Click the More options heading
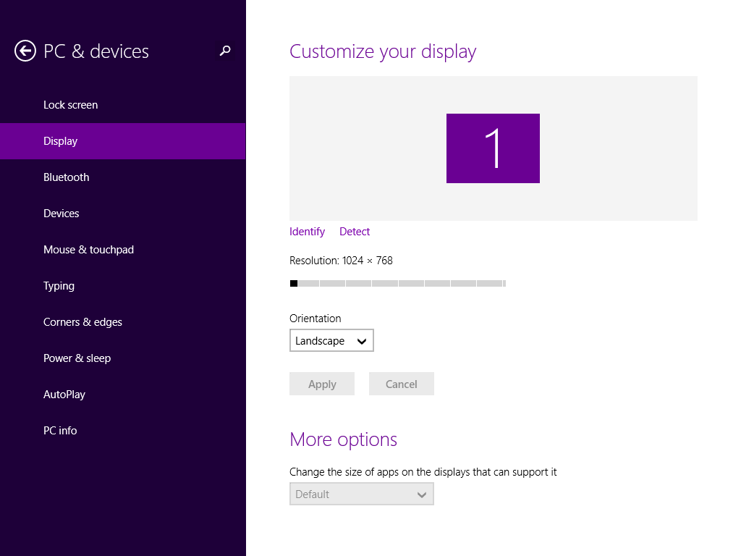This screenshot has height=556, width=741. [x=343, y=439]
